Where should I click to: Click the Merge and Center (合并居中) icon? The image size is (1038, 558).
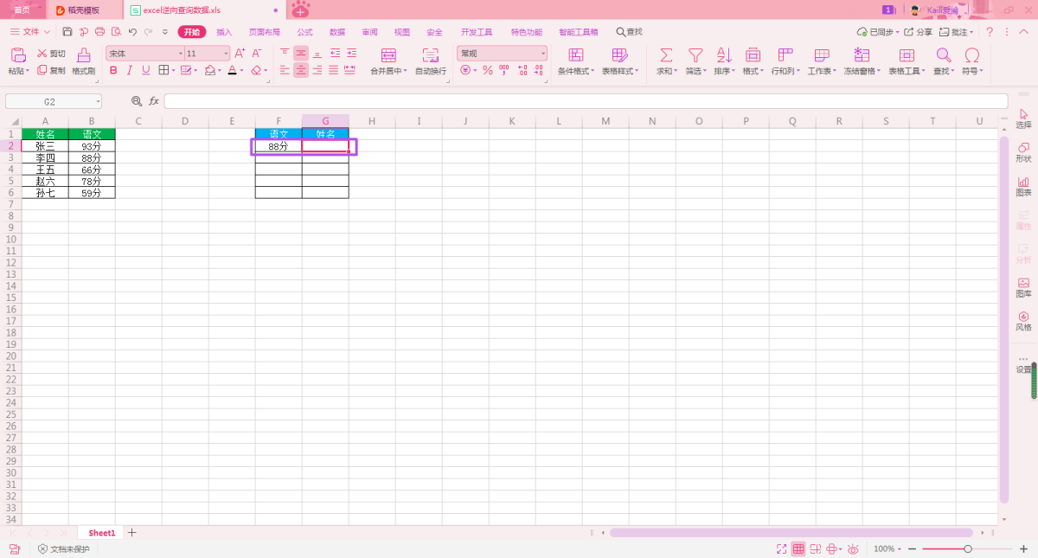[x=388, y=55]
